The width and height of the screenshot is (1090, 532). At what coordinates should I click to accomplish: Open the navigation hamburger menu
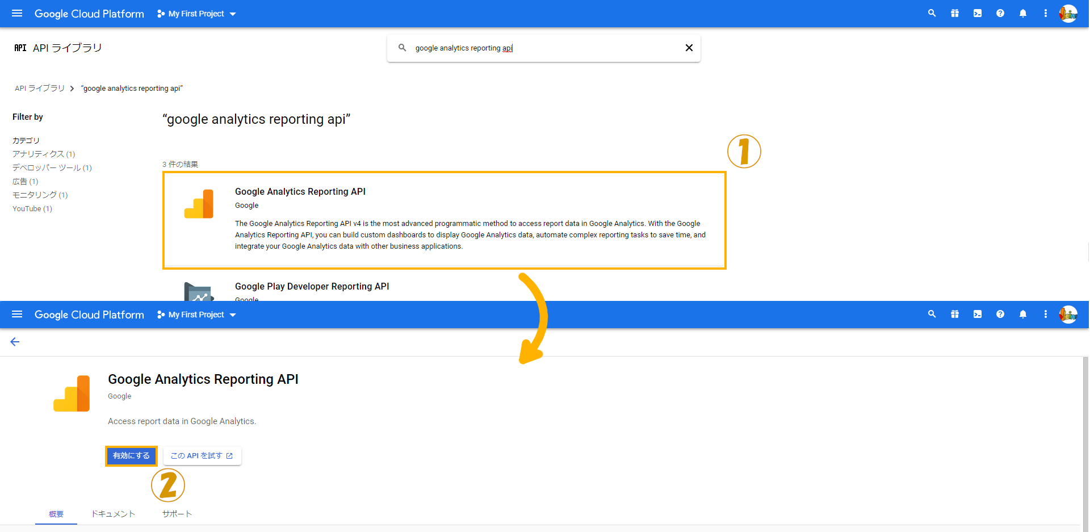click(16, 14)
